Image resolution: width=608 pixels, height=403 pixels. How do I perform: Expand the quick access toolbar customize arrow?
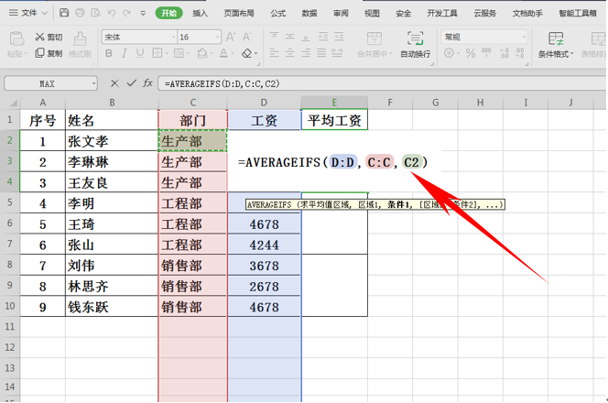point(143,13)
